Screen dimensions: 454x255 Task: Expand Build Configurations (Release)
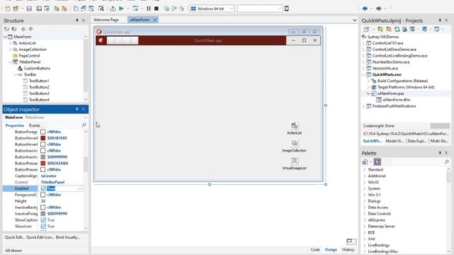(x=369, y=81)
